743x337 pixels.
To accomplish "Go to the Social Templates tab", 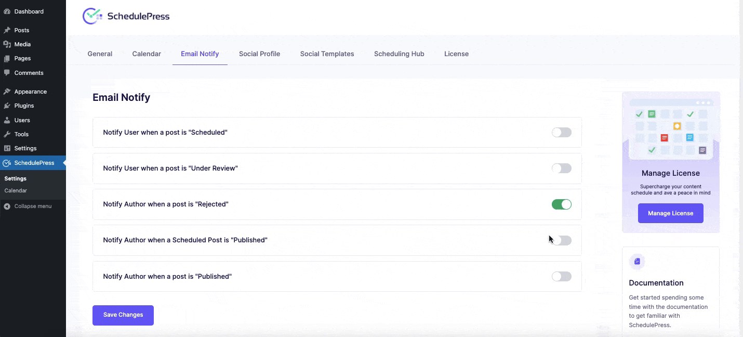I will [327, 54].
